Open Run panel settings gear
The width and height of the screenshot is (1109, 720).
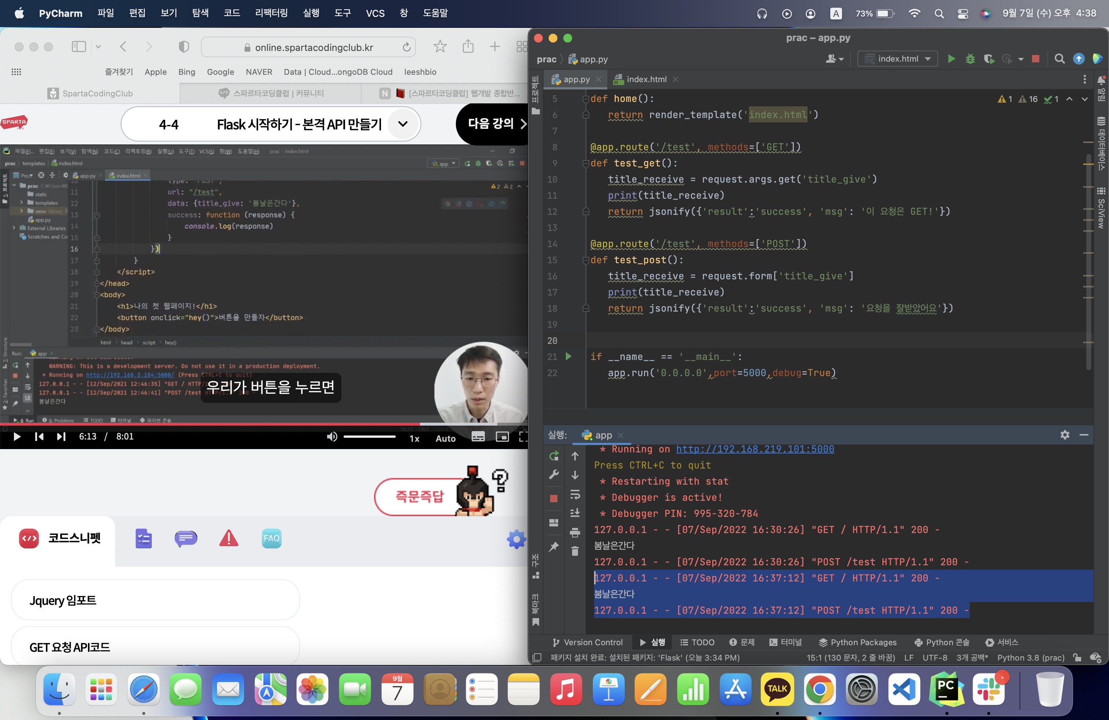pyautogui.click(x=1065, y=434)
